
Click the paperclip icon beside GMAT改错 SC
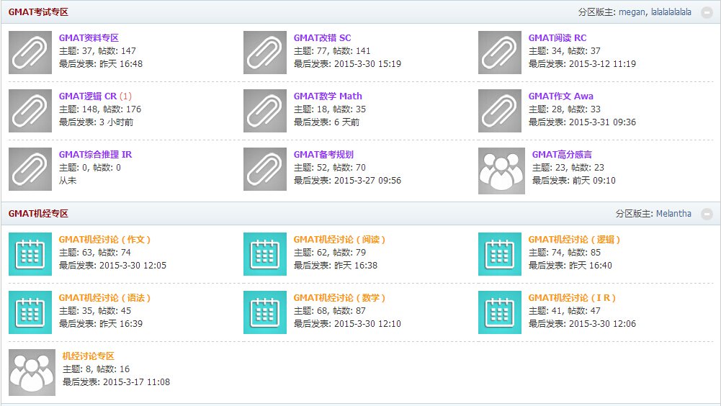pyautogui.click(x=265, y=53)
